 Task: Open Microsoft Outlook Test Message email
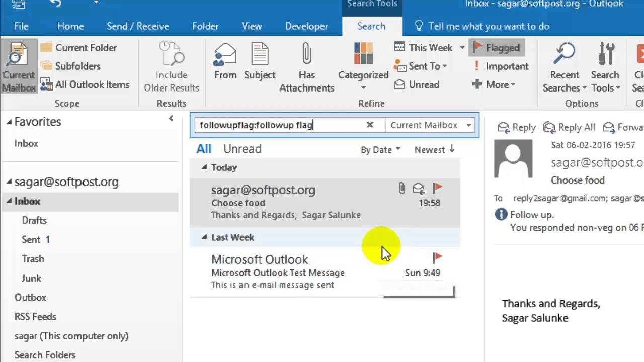point(325,272)
